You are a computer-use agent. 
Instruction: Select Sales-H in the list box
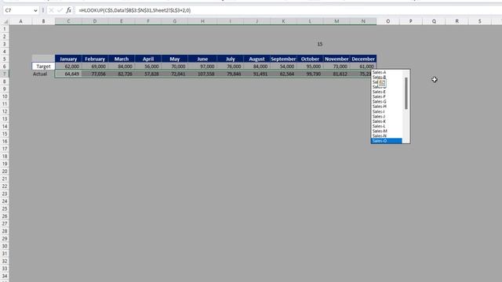tap(379, 107)
